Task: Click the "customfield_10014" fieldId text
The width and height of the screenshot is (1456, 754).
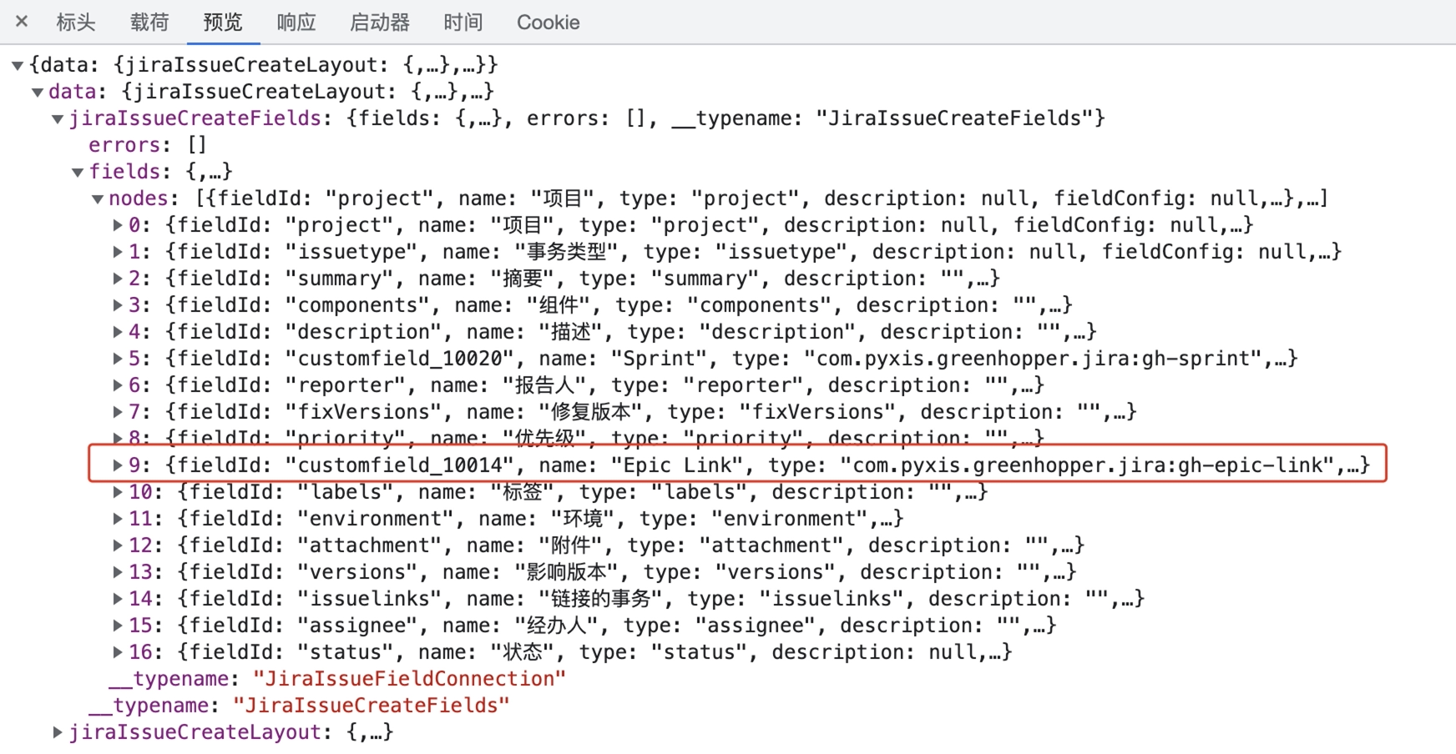Action: coord(400,465)
